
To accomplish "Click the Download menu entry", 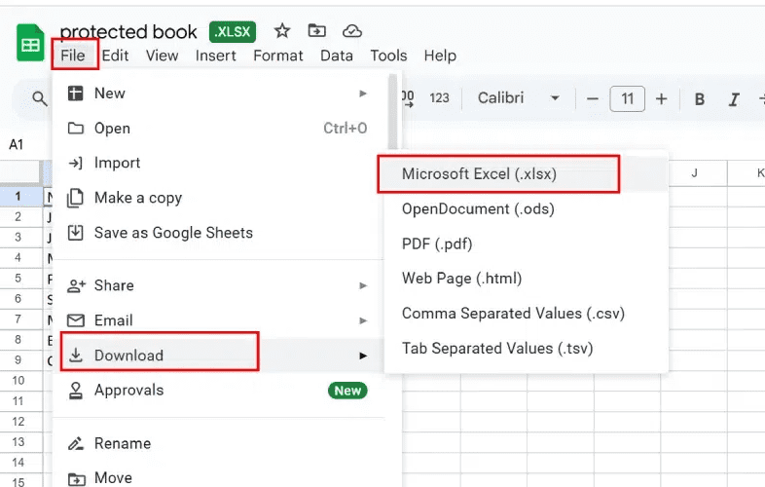I will 128,356.
